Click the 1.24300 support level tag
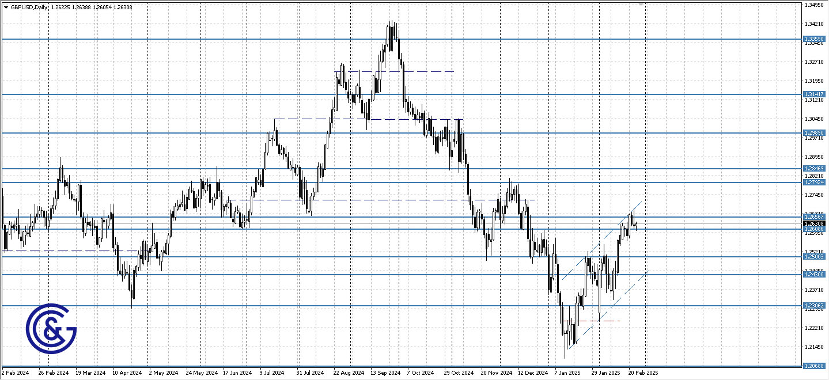Image resolution: width=829 pixels, height=380 pixels. (x=815, y=275)
